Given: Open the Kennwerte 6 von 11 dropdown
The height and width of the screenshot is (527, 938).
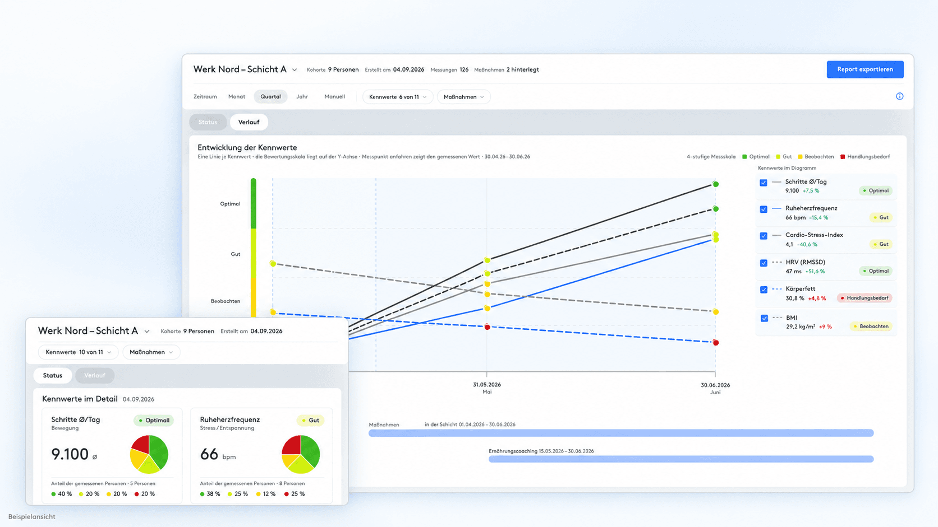Looking at the screenshot, I should click(x=398, y=97).
